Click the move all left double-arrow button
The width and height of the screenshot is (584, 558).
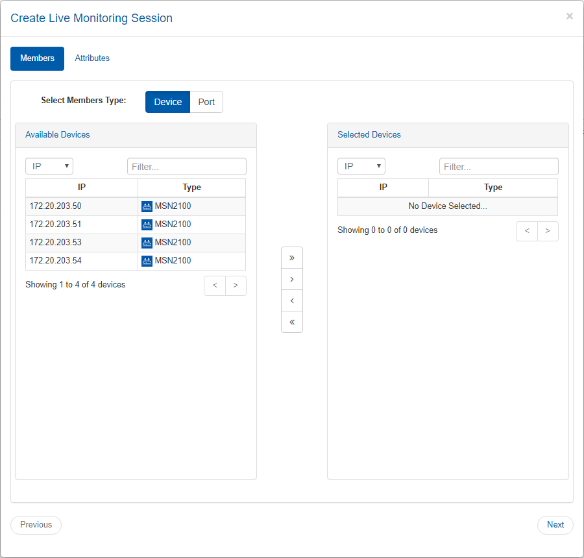292,322
